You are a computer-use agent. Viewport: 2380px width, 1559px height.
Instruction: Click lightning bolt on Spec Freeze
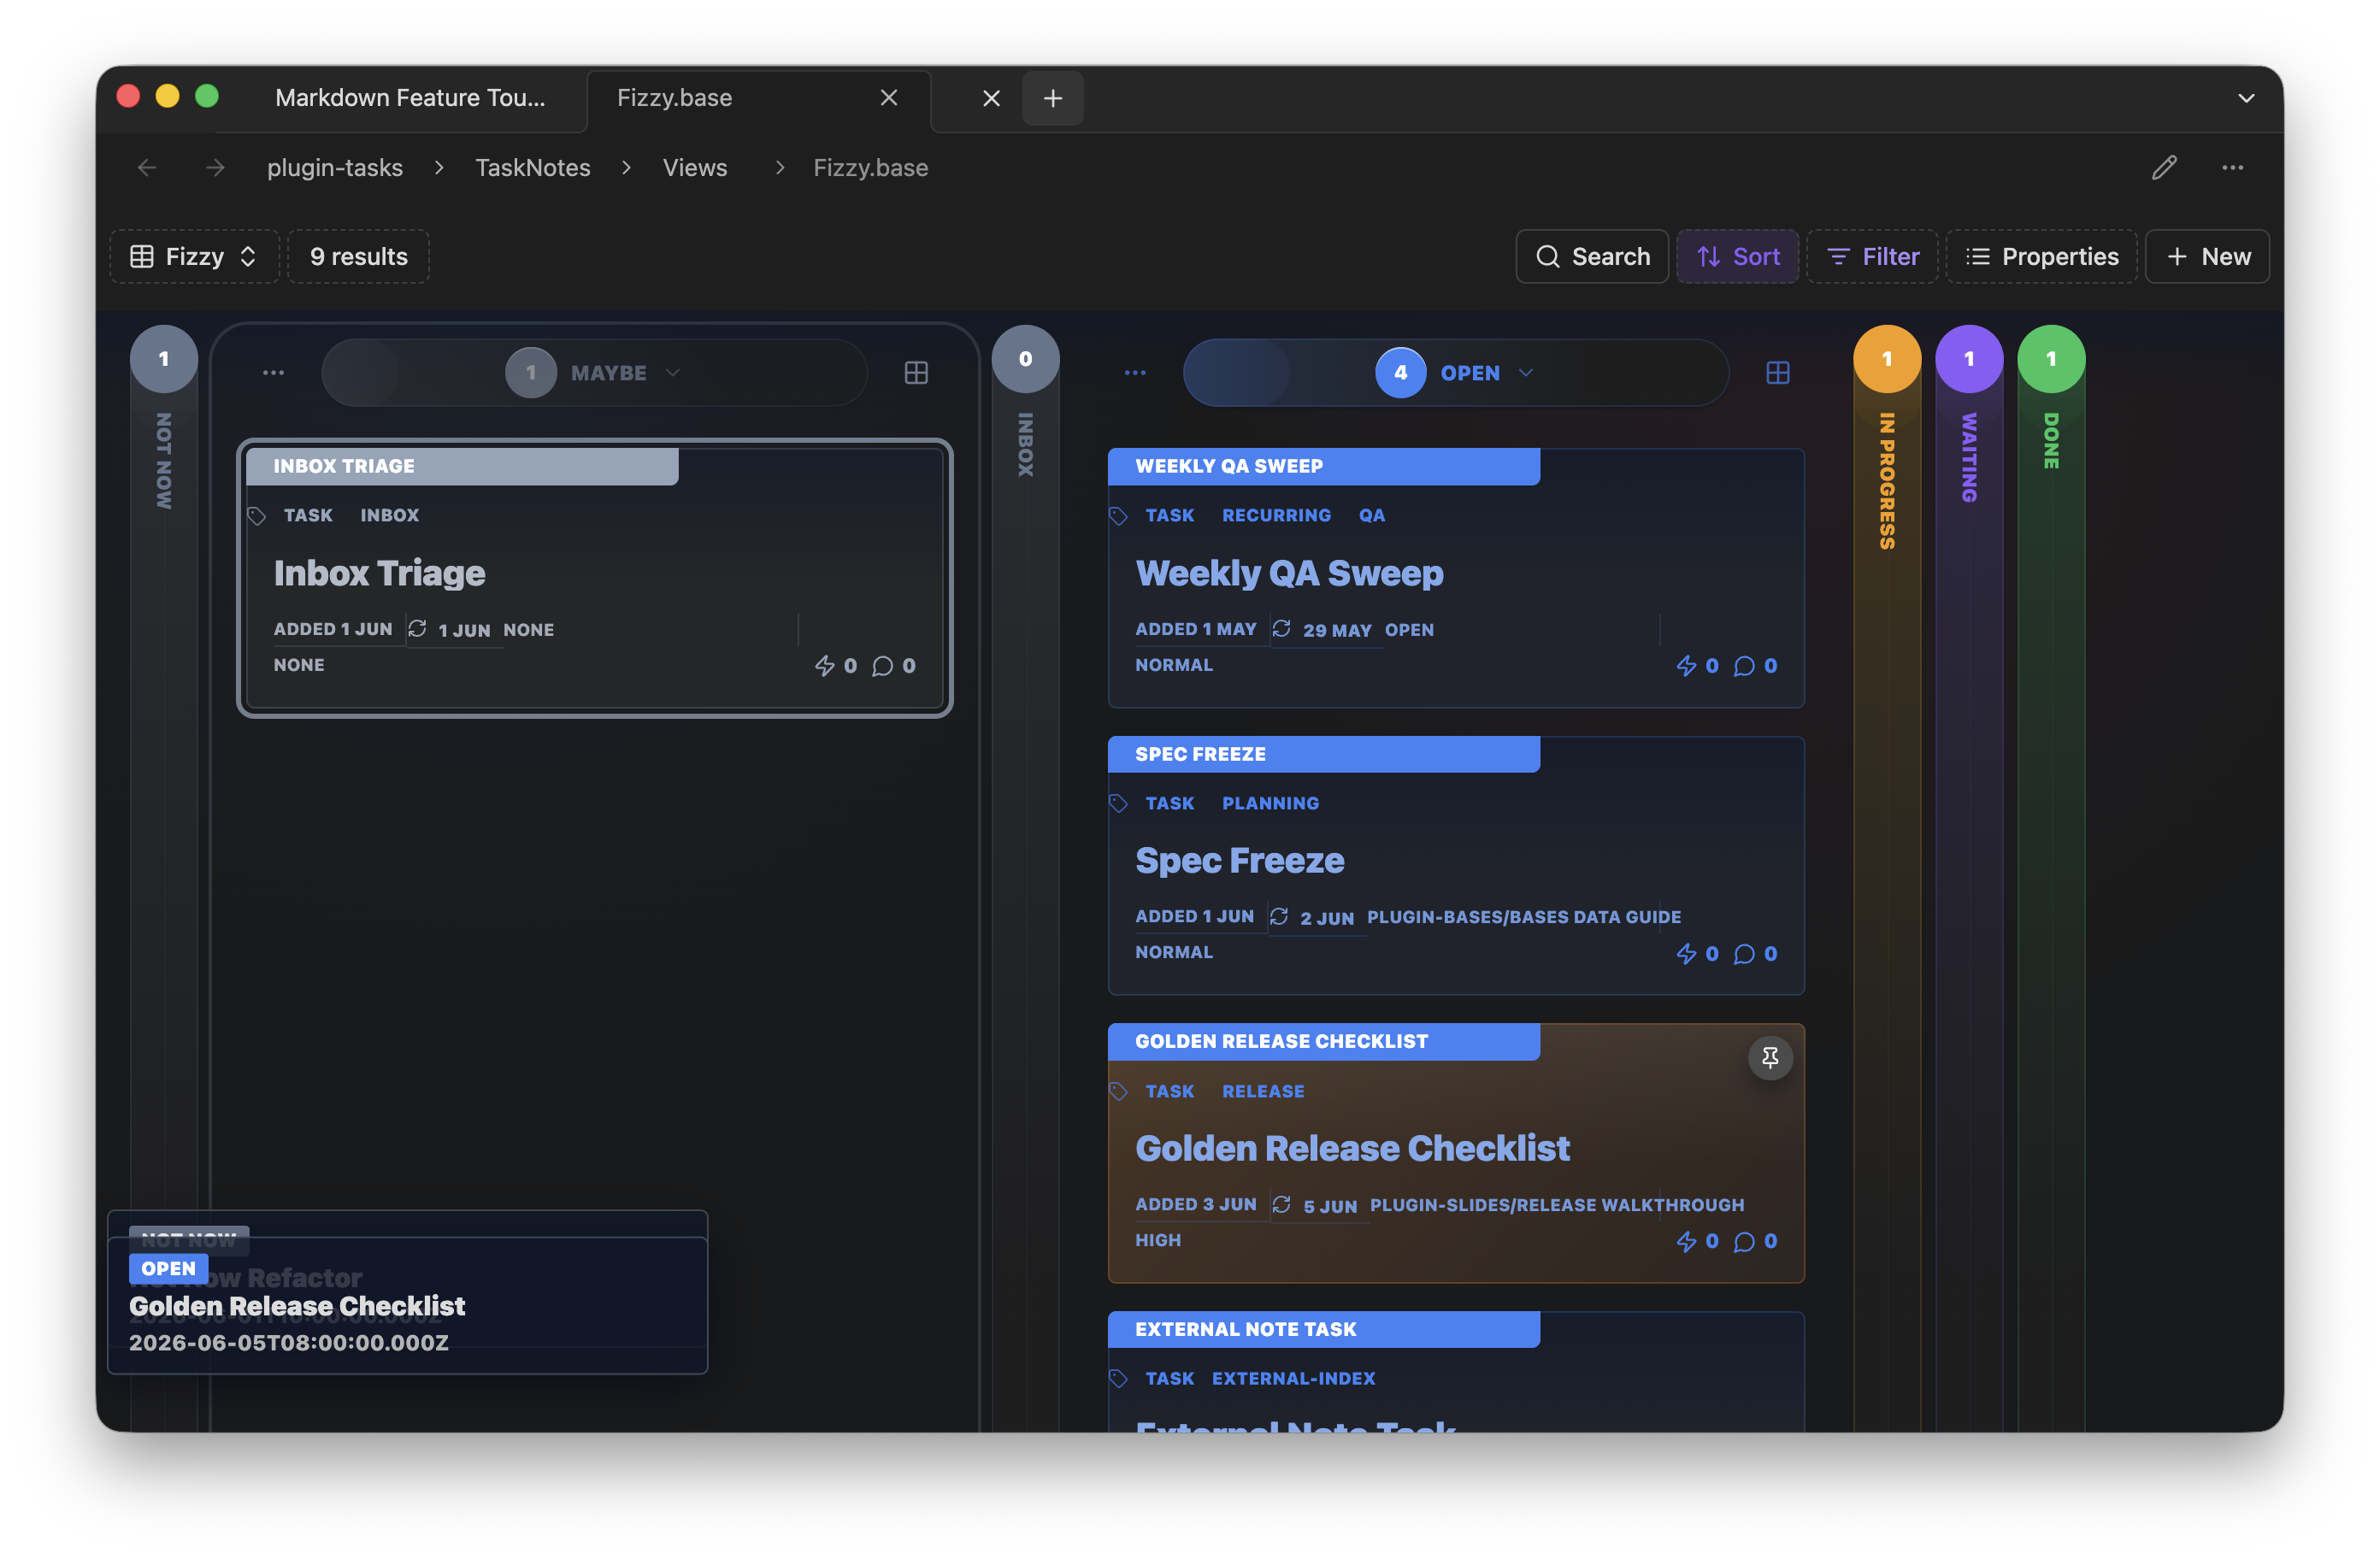tap(1697, 954)
